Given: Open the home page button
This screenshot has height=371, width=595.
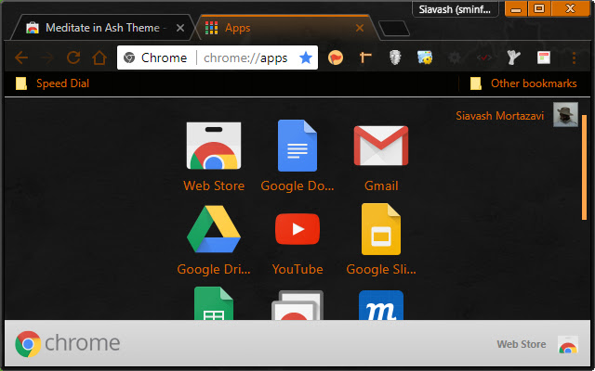Looking at the screenshot, I should 99,58.
